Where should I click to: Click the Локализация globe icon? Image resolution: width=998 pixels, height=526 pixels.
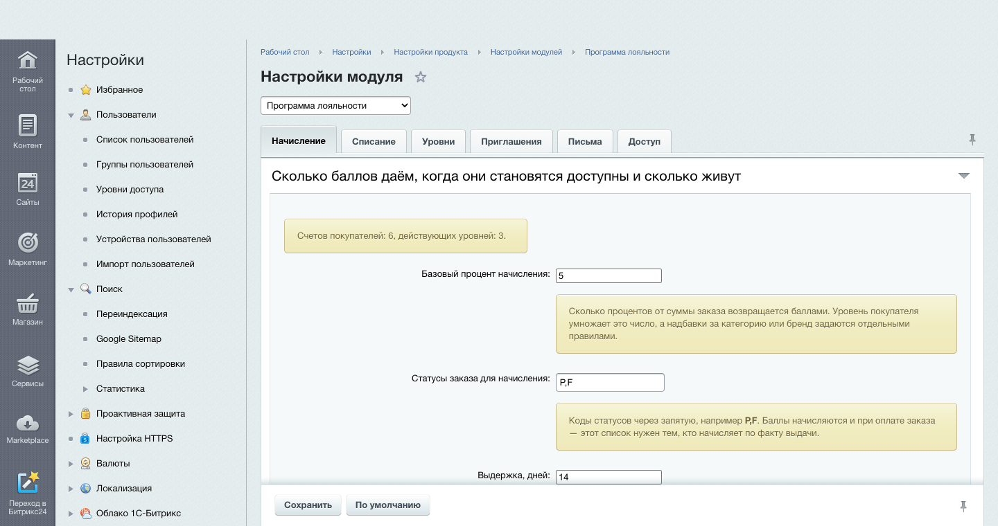point(86,489)
